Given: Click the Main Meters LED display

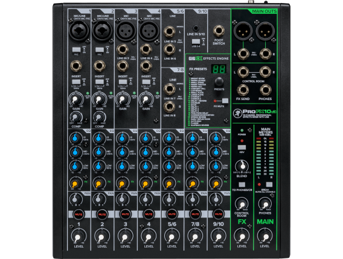Looking at the screenshot, I should pyautogui.click(x=265, y=156).
